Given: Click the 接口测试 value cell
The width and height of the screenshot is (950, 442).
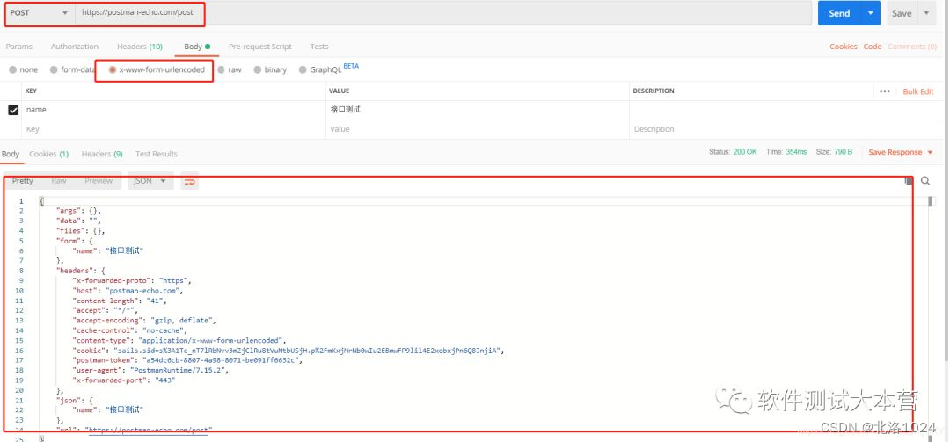Looking at the screenshot, I should point(478,110).
